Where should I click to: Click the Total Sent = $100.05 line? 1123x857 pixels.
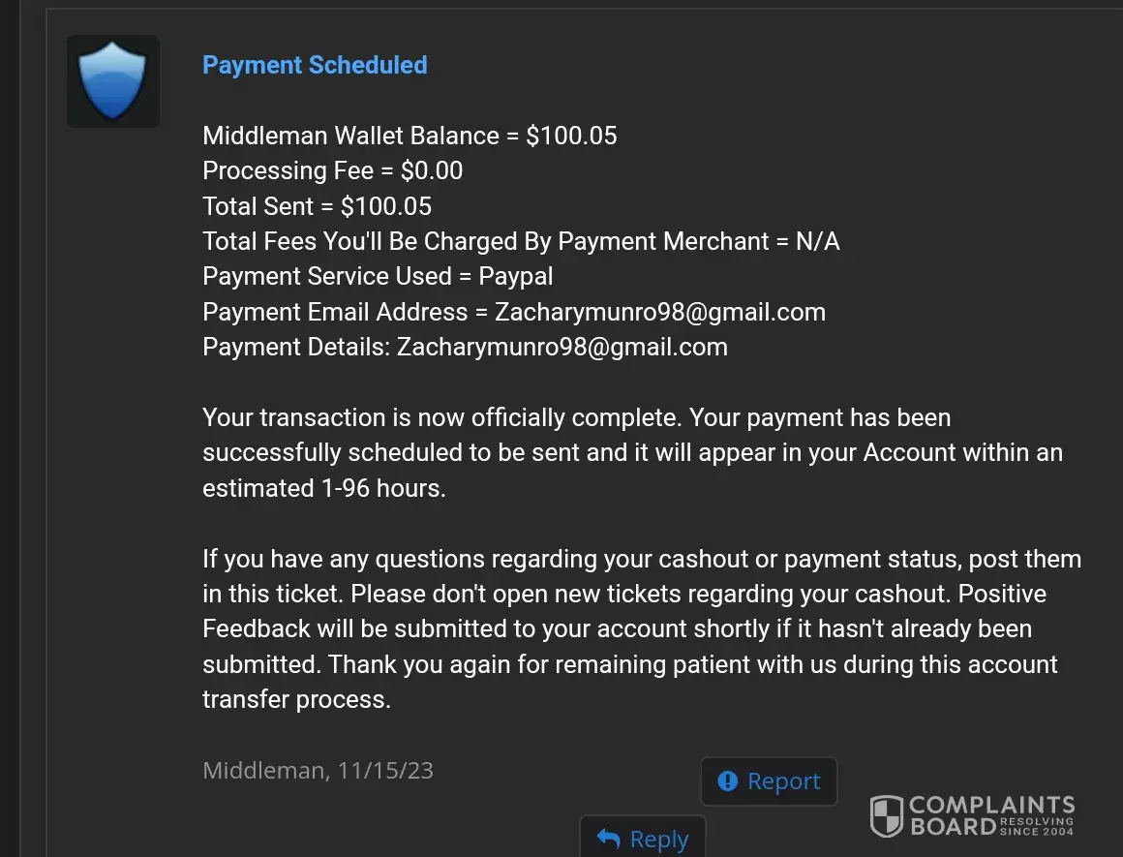click(317, 206)
